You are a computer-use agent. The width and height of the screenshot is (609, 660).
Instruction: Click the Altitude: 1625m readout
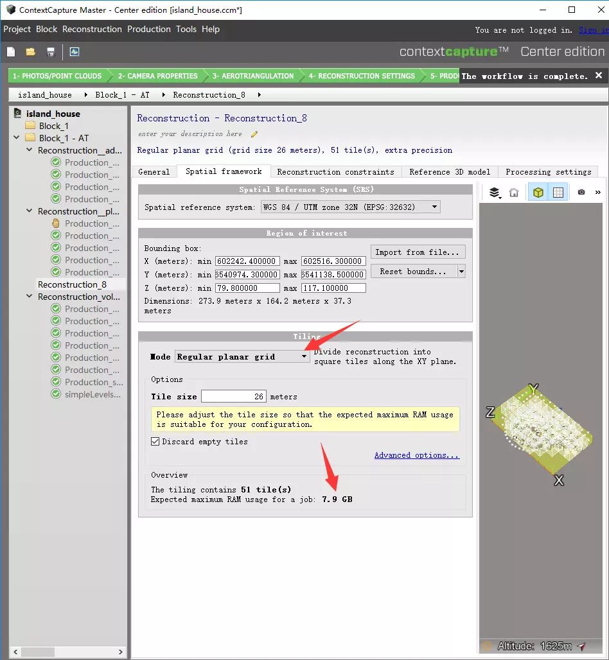534,646
